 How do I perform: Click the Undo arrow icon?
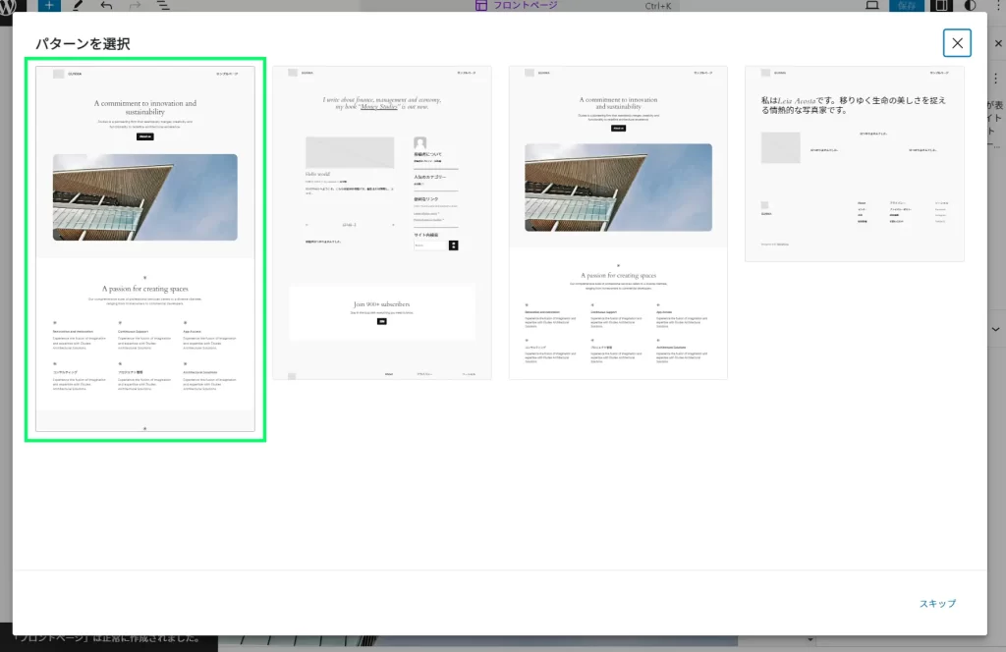(106, 5)
